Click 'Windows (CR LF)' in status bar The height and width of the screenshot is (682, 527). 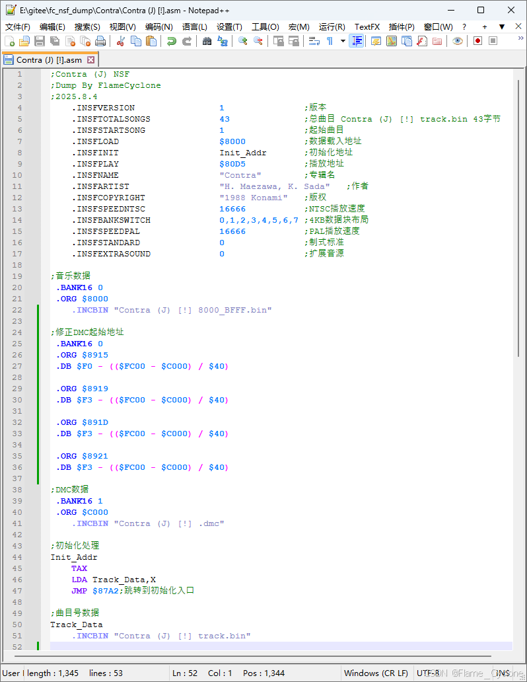[x=376, y=673]
